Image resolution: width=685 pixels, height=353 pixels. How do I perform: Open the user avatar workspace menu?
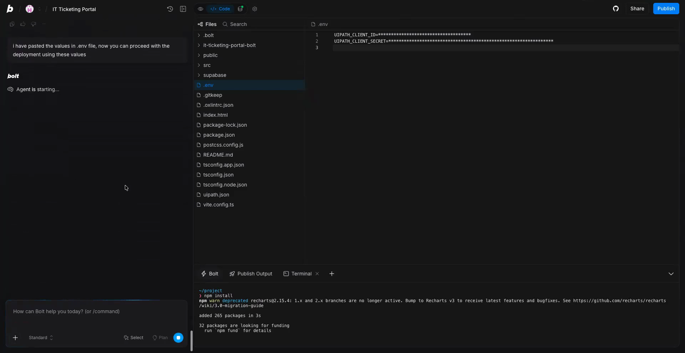pos(30,9)
